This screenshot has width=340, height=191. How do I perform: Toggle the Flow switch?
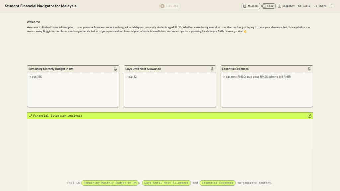tap(268, 6)
